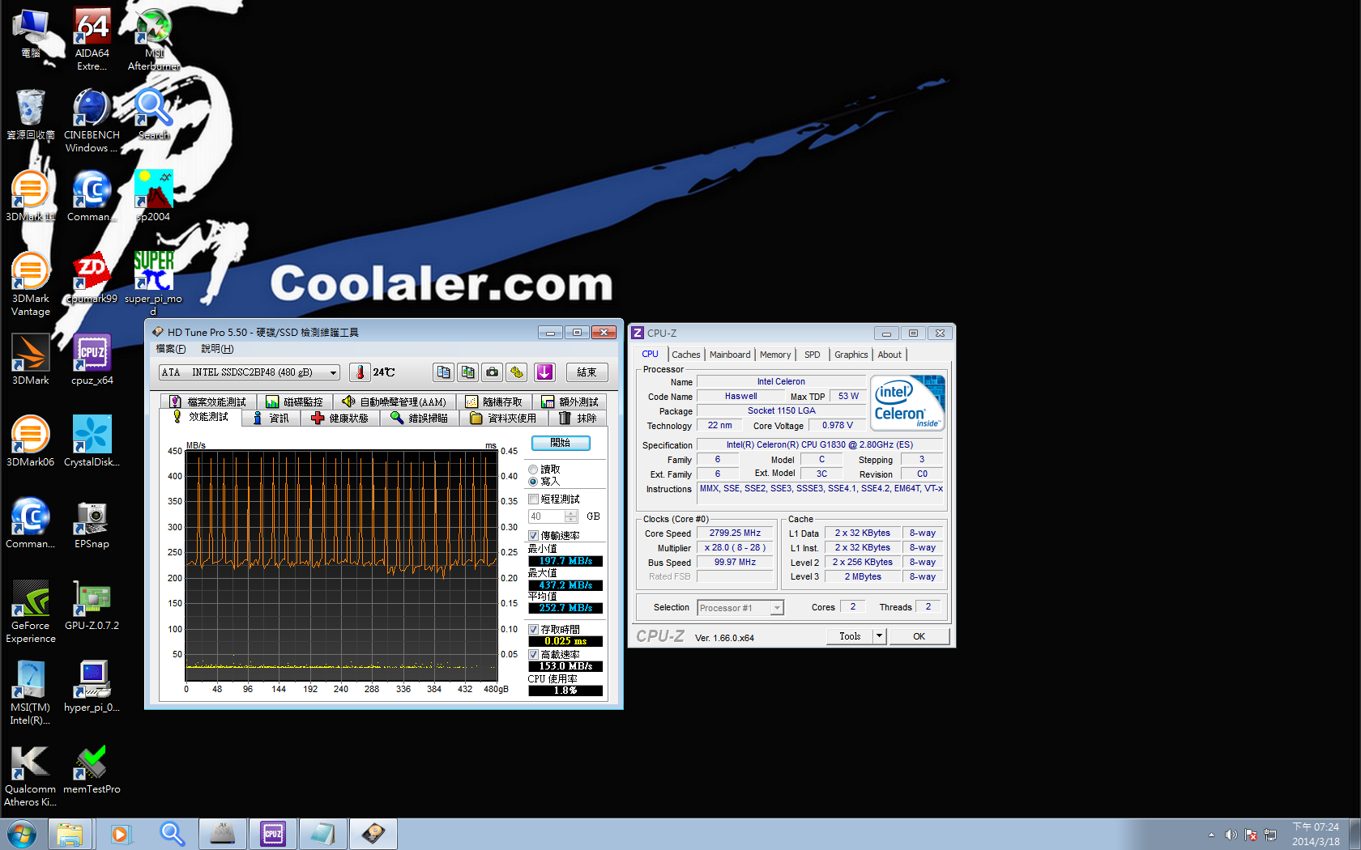Click the 結束 exit button
1361x850 pixels.
tap(587, 372)
